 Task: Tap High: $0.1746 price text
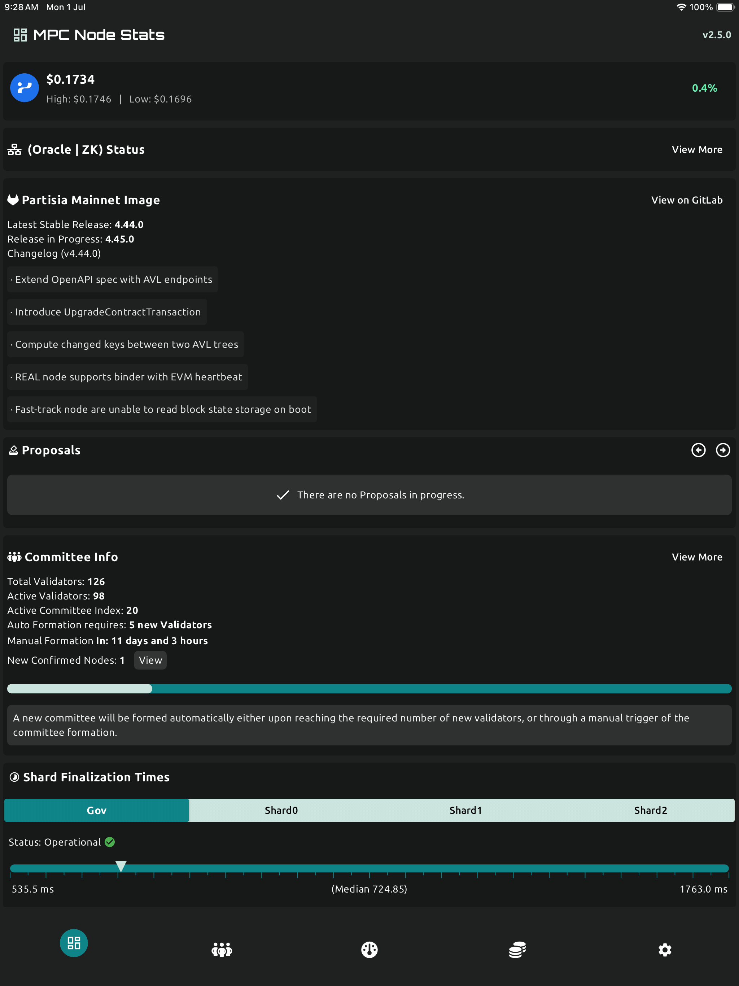[79, 99]
